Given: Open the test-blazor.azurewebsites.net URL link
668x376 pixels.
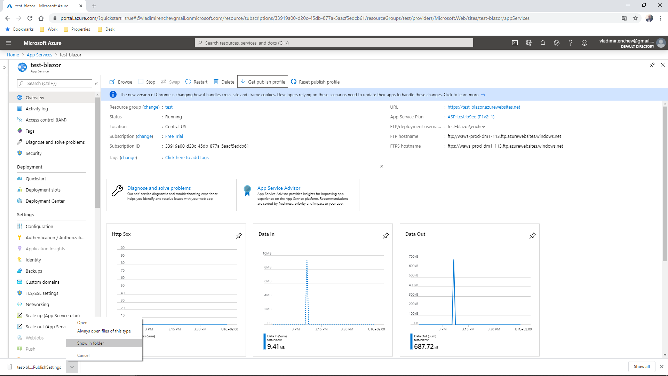Looking at the screenshot, I should [484, 107].
